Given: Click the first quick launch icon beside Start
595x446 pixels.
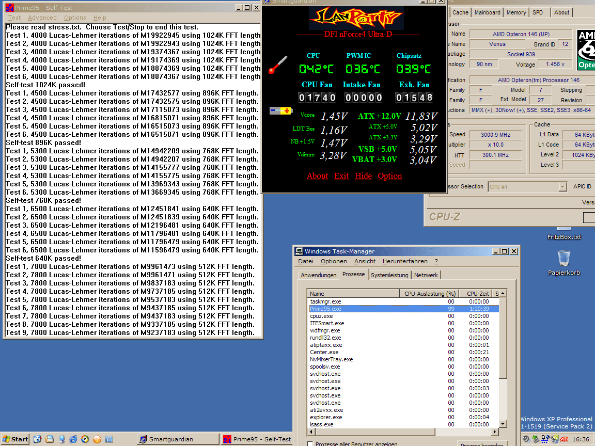Looking at the screenshot, I should [x=38, y=439].
